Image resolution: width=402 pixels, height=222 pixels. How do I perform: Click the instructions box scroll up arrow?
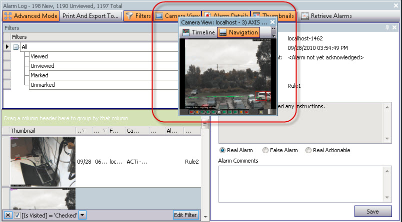387,107
